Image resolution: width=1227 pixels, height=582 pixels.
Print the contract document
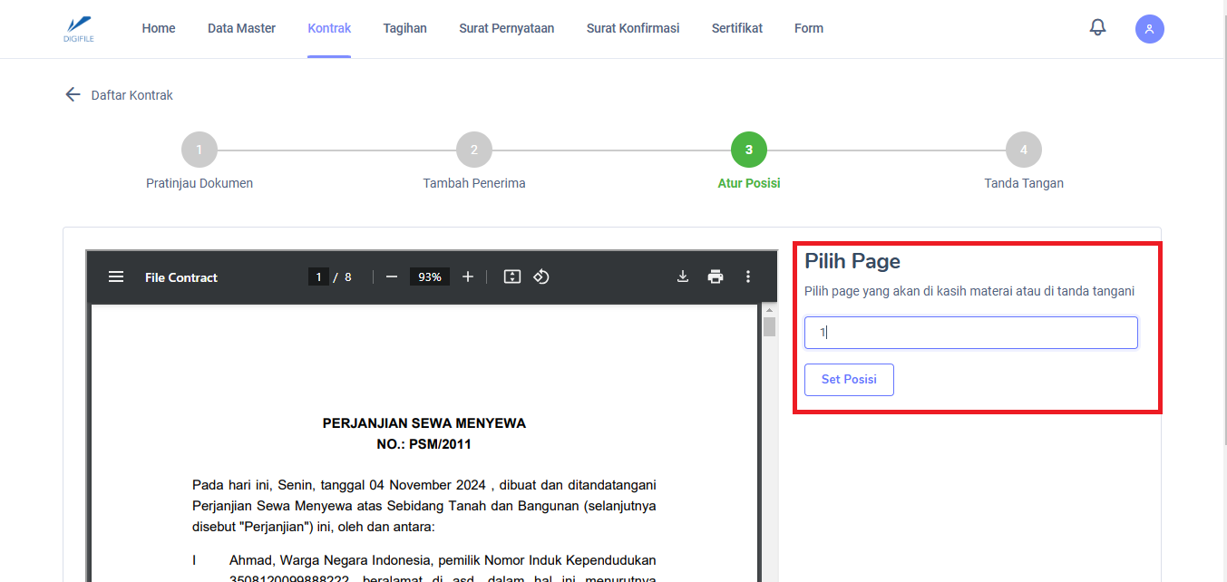coord(716,277)
